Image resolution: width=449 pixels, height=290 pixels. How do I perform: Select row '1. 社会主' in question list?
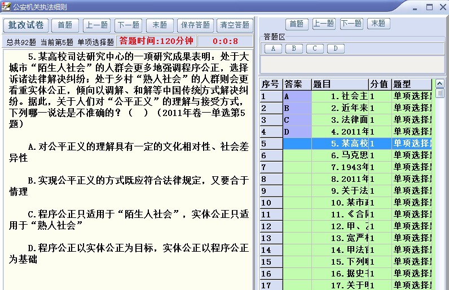pos(346,96)
